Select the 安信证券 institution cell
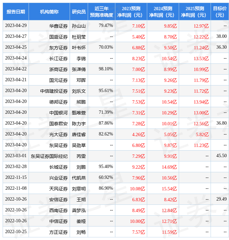Screen dimensions: 229x240 coord(49,200)
